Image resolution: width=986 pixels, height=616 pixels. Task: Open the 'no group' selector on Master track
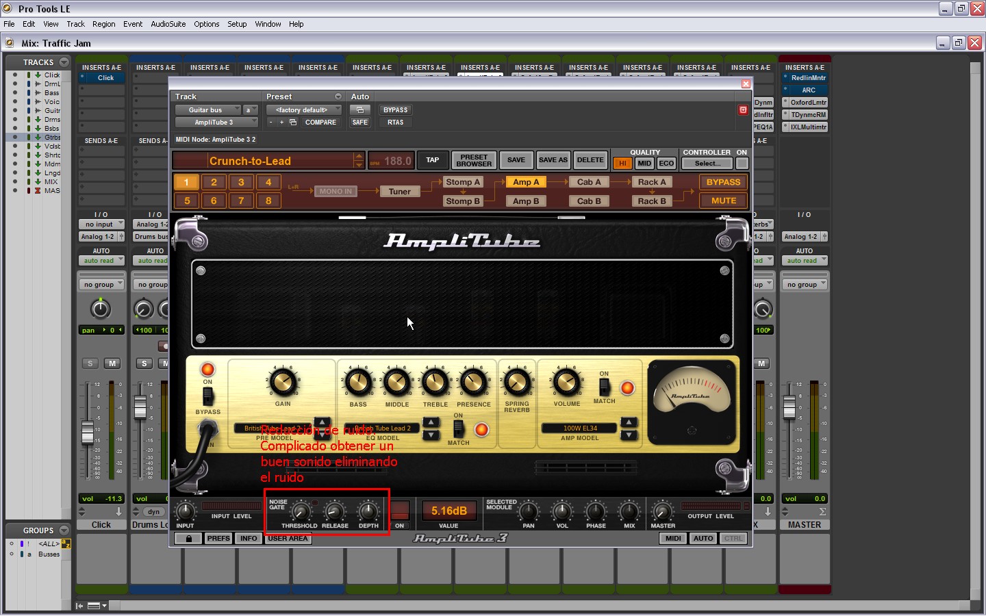coord(805,285)
